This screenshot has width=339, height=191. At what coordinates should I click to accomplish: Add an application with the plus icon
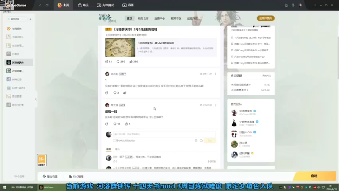point(31,19)
